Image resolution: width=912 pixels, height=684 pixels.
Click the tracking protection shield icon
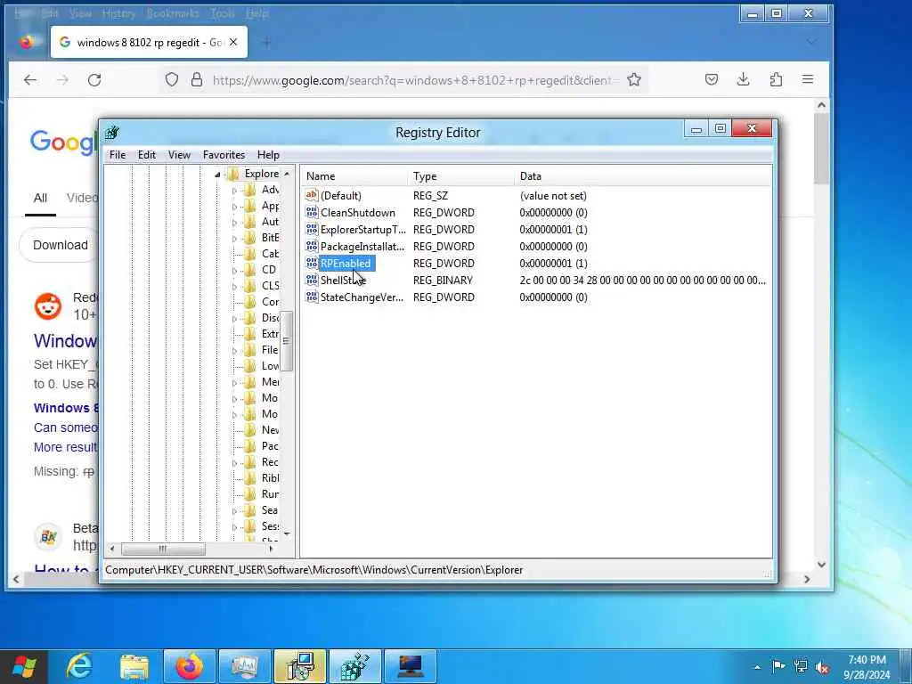point(172,79)
